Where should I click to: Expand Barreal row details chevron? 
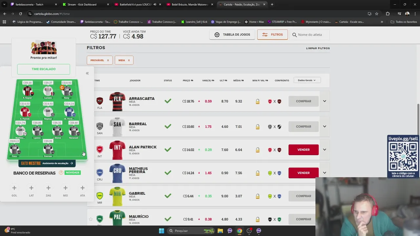pyautogui.click(x=325, y=127)
